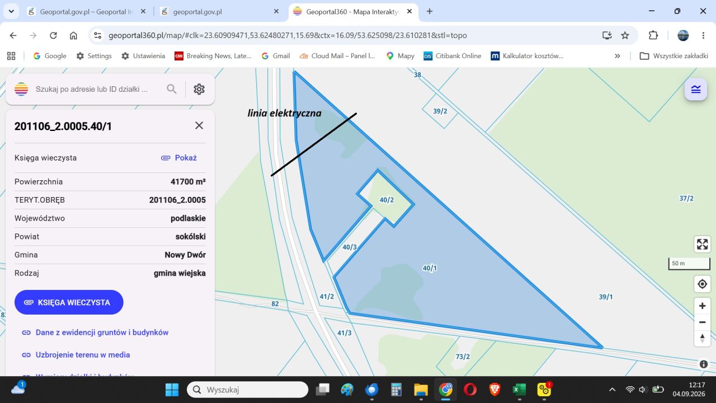
Task: Open map attribution info icon
Action: coord(704,364)
